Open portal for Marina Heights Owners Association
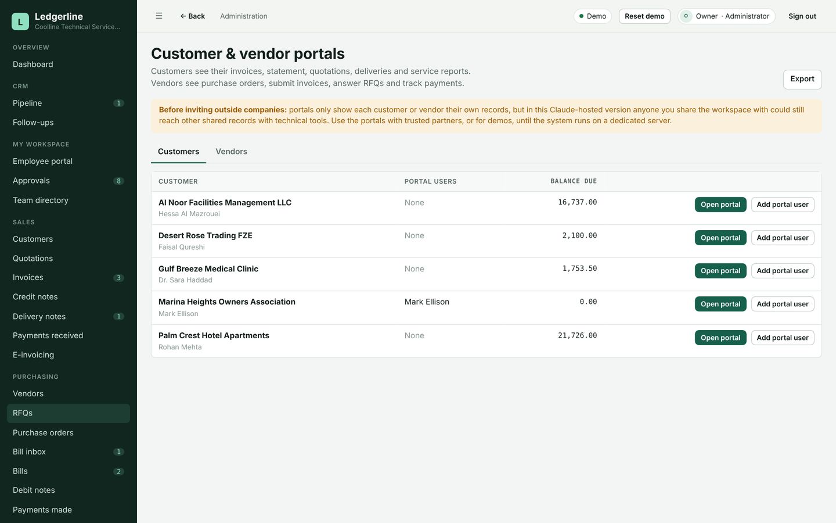Viewport: 836px width, 523px height. click(720, 304)
